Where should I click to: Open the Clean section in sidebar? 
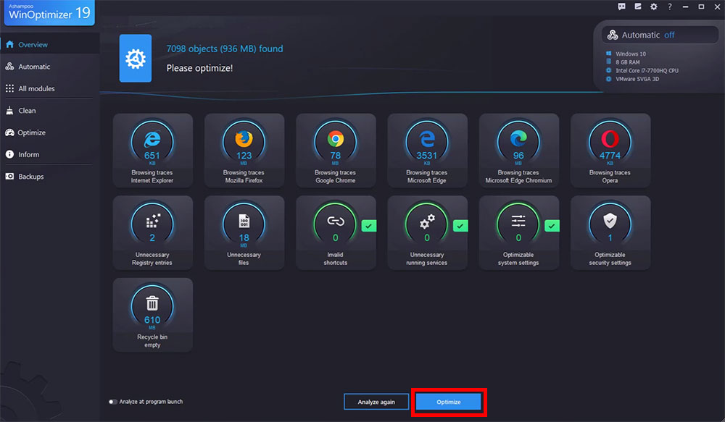(27, 111)
